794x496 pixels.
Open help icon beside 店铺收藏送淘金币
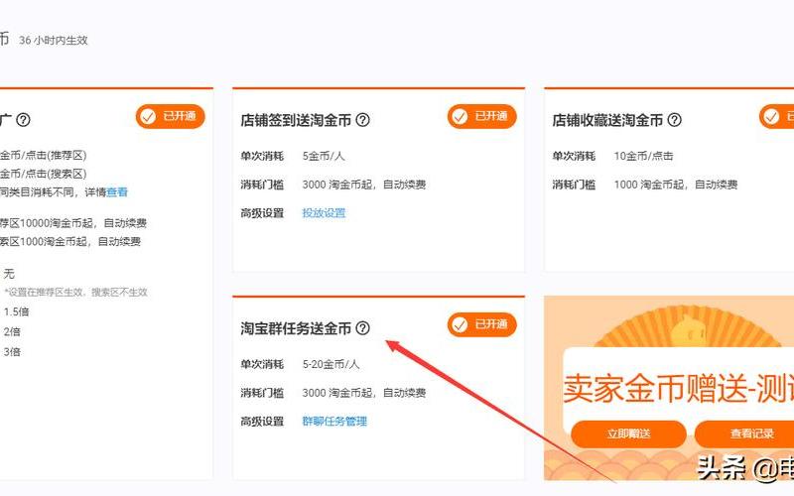click(674, 120)
